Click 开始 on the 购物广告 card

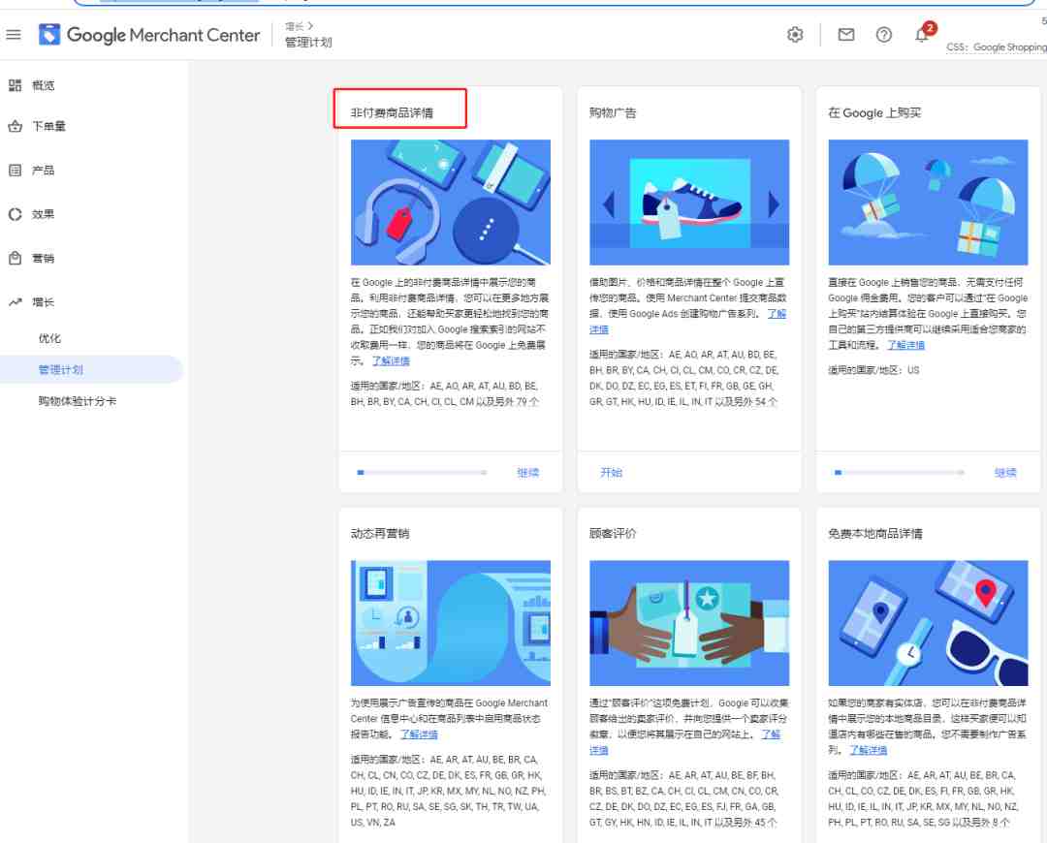pyautogui.click(x=611, y=473)
